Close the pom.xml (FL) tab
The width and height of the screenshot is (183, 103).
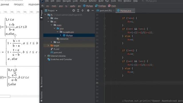(x=114, y=11)
